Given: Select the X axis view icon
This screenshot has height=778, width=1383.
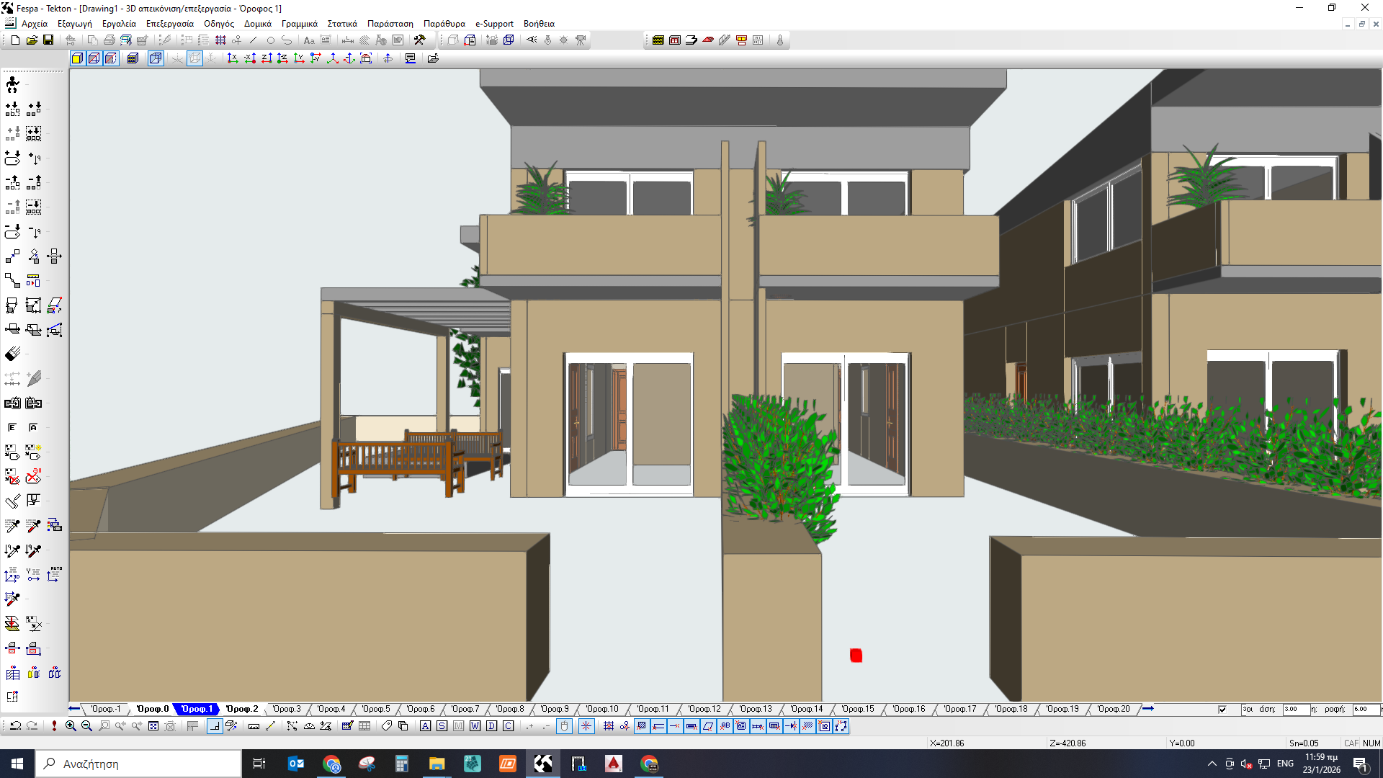Looking at the screenshot, I should point(233,58).
